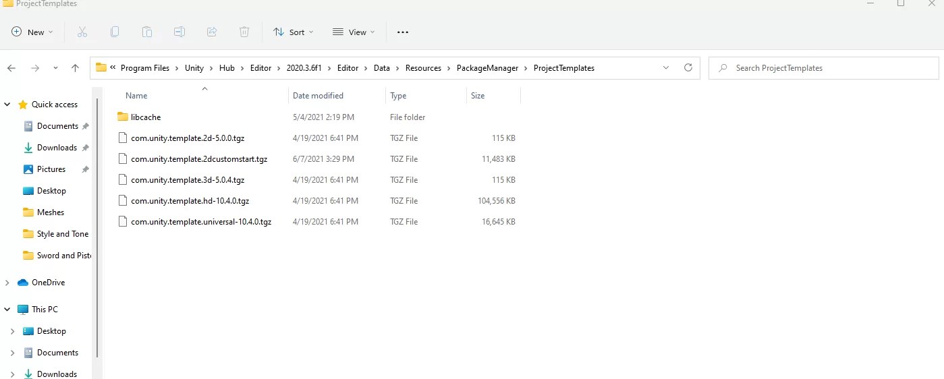944x379 pixels.
Task: Navigate to the 2020.3.6f1 breadcrumb
Action: coord(305,68)
